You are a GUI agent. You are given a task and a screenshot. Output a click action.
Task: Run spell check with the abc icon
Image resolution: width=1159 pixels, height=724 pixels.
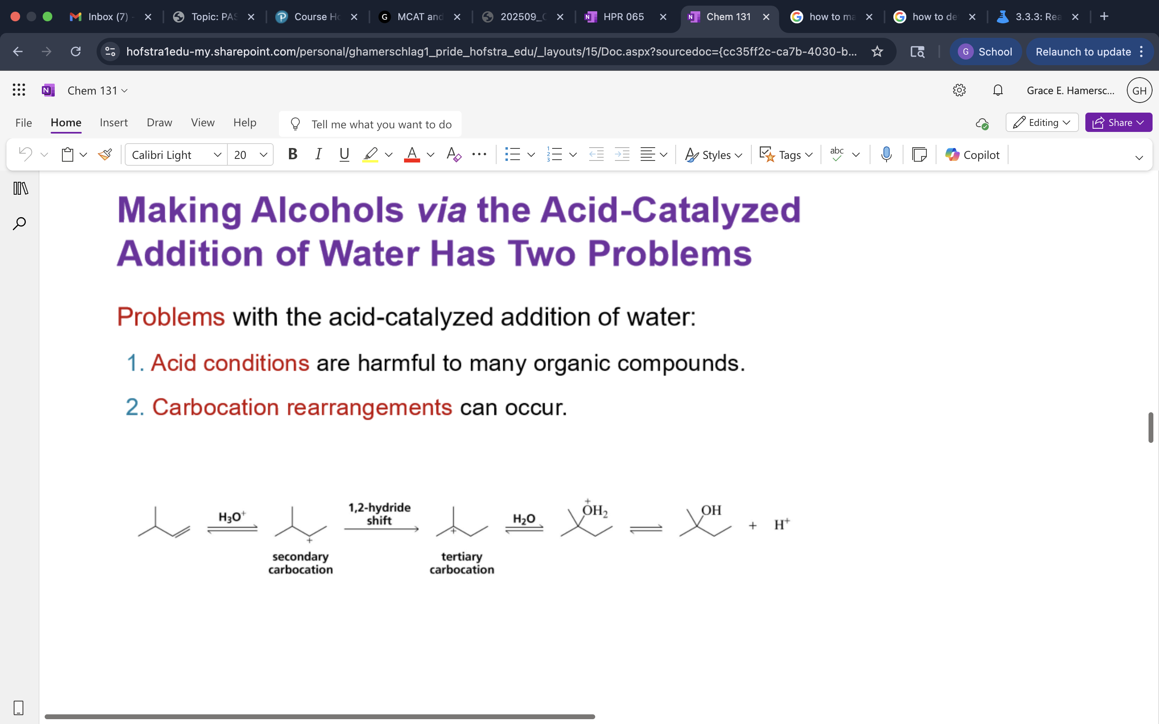(x=837, y=154)
